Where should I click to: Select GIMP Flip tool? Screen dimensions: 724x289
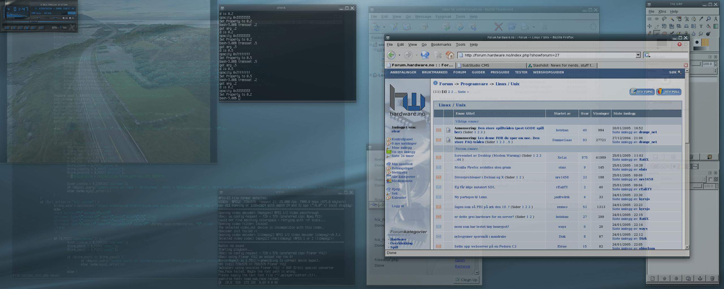(x=694, y=26)
